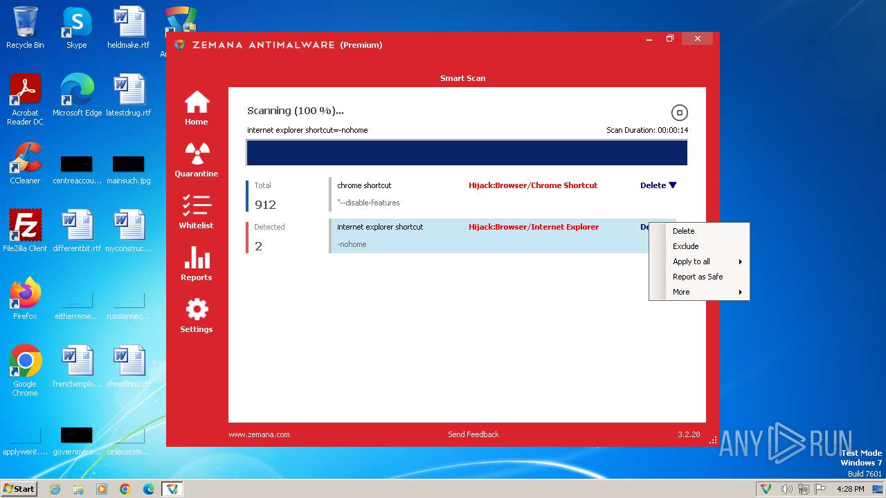Click Scan Duration text

(x=647, y=130)
